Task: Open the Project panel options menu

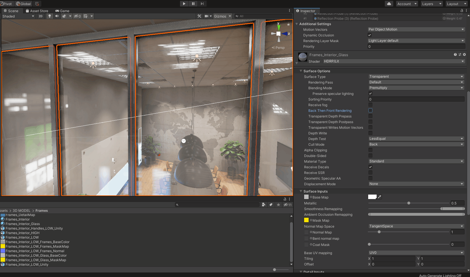Action: point(289,199)
